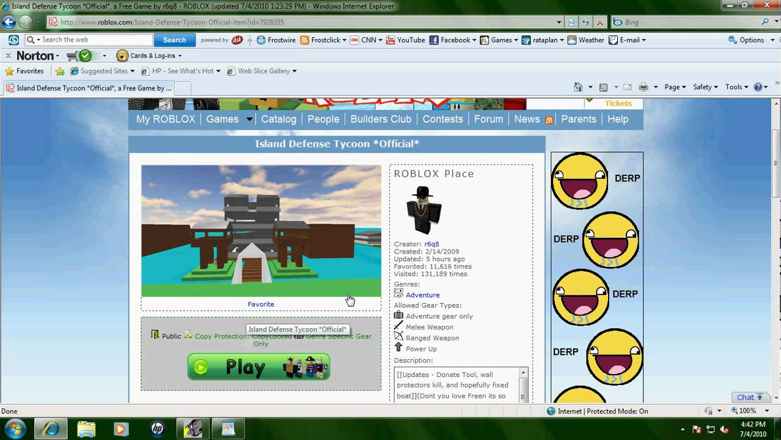This screenshot has width=781, height=440.
Task: Click the Bing search magnifier icon
Action: click(765, 22)
